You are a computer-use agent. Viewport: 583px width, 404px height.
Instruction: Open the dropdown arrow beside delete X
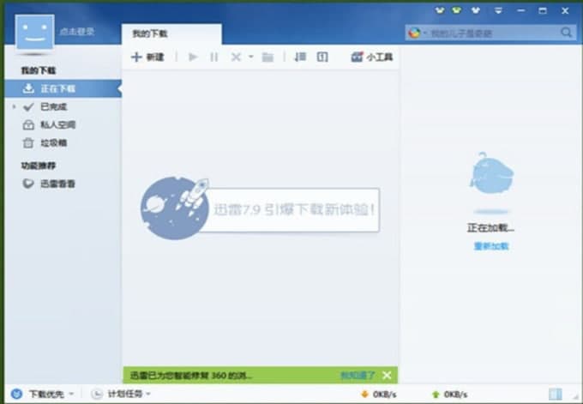(x=251, y=57)
